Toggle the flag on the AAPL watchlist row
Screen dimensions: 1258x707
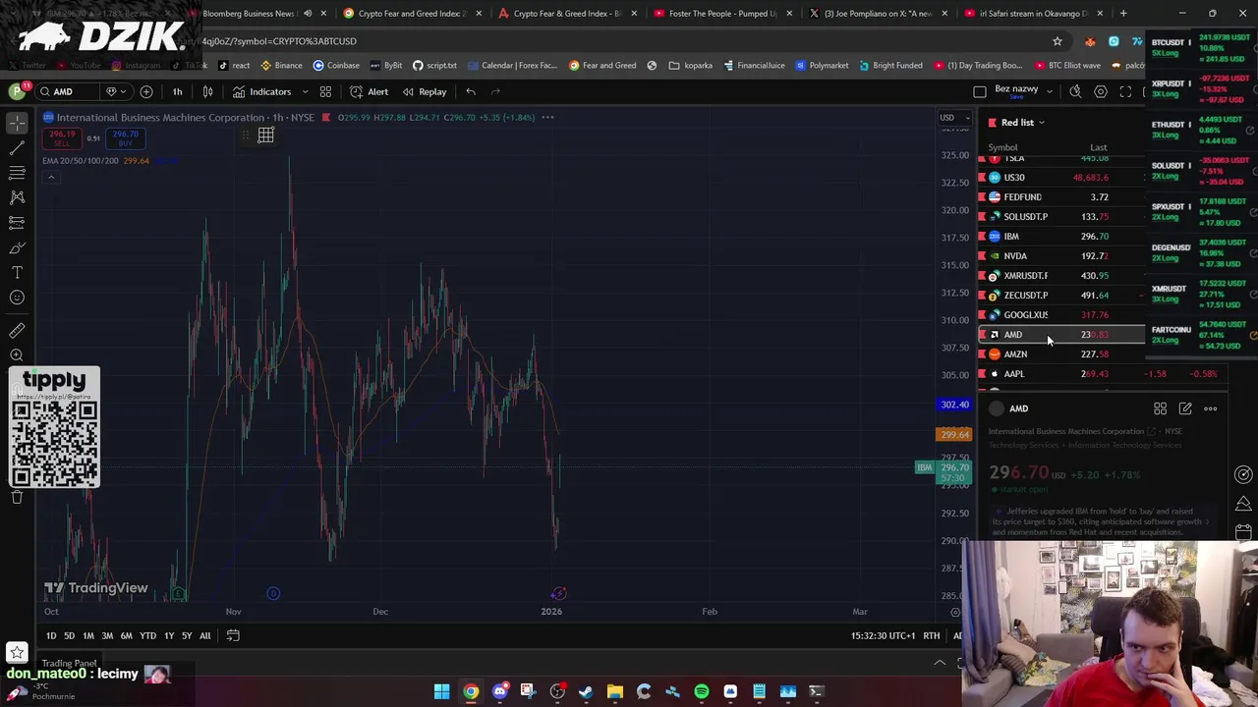(981, 373)
